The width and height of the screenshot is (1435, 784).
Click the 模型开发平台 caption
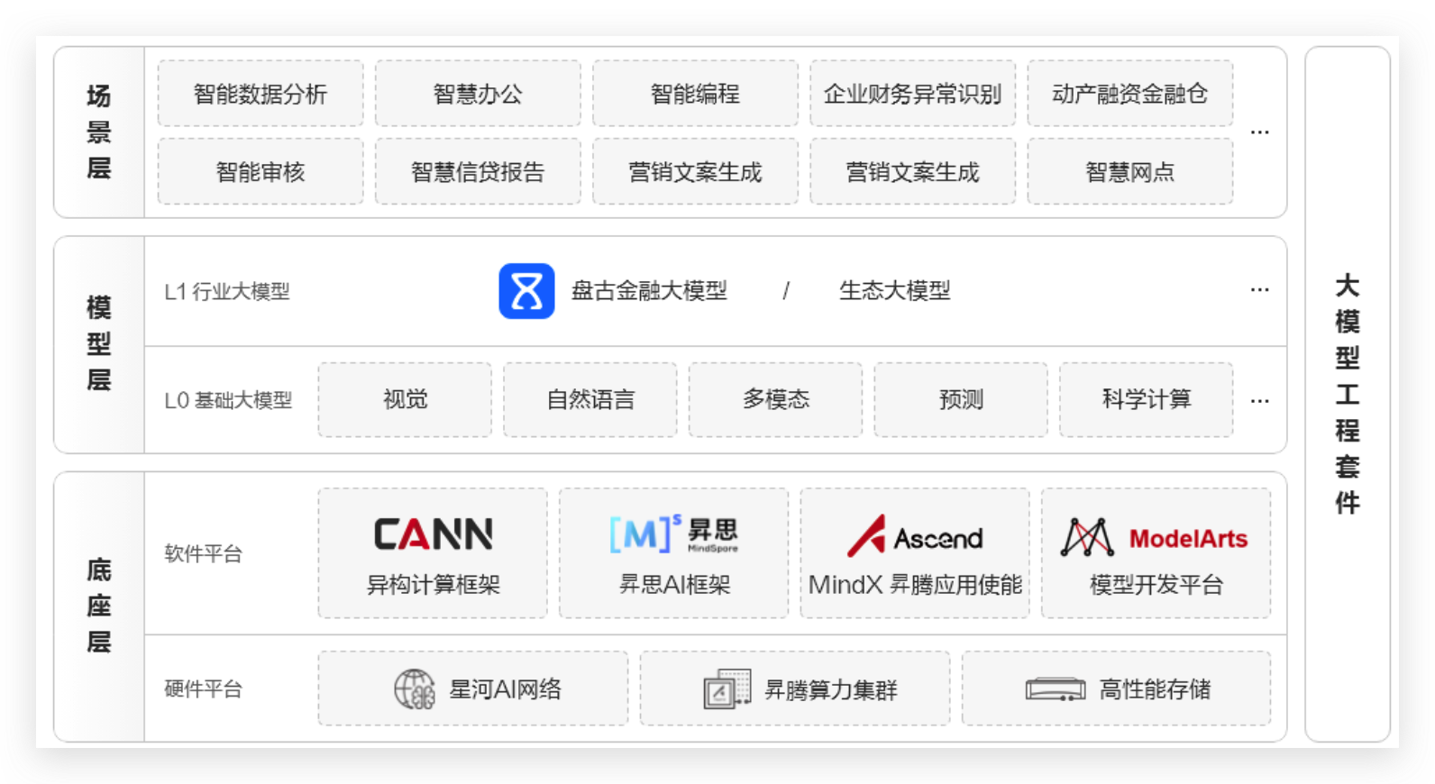coord(1156,585)
